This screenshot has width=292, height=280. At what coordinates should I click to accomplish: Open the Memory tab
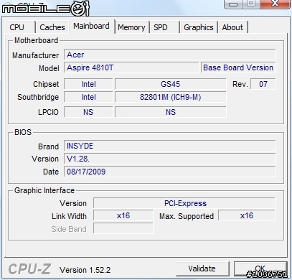pyautogui.click(x=131, y=27)
